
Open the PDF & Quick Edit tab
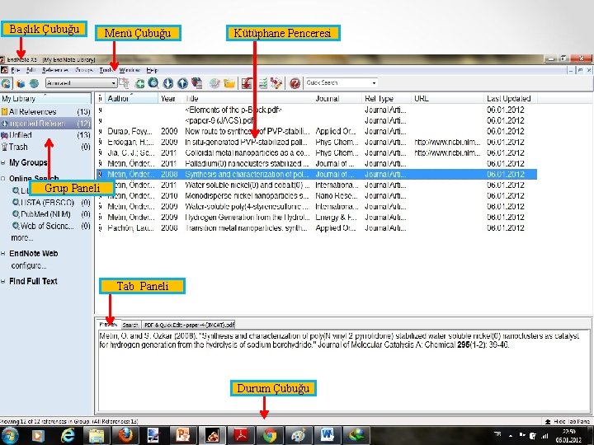[189, 325]
